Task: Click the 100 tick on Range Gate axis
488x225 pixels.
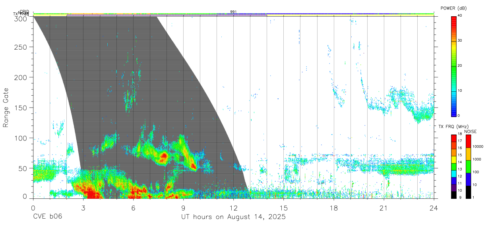Action: click(21, 138)
